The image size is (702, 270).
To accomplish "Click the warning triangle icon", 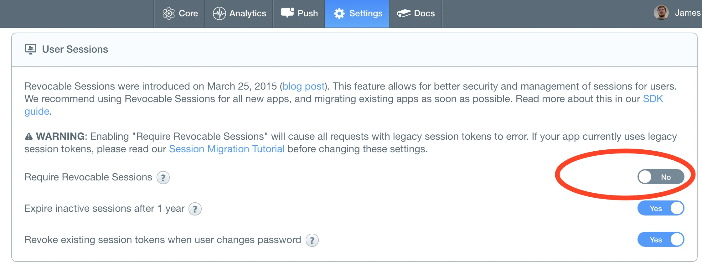I will click(29, 137).
